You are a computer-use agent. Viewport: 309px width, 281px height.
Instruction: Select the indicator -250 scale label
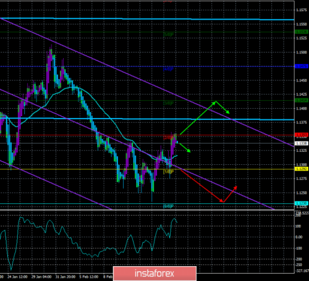299,265
